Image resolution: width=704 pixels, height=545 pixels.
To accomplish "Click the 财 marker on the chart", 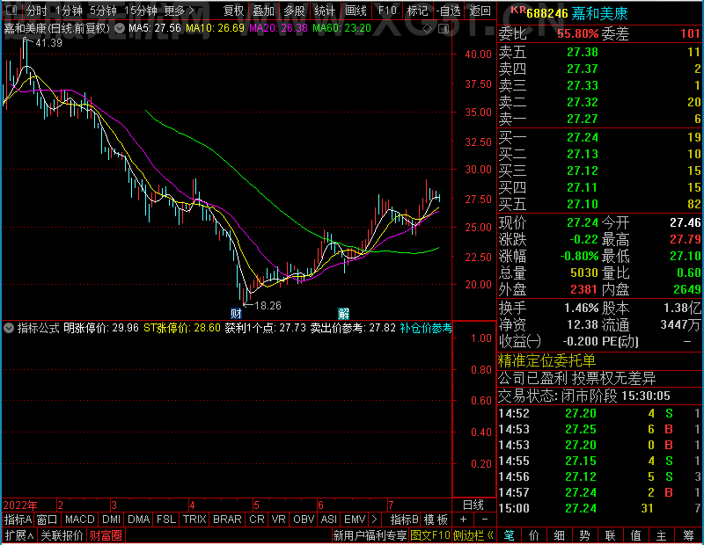I will pos(236,313).
